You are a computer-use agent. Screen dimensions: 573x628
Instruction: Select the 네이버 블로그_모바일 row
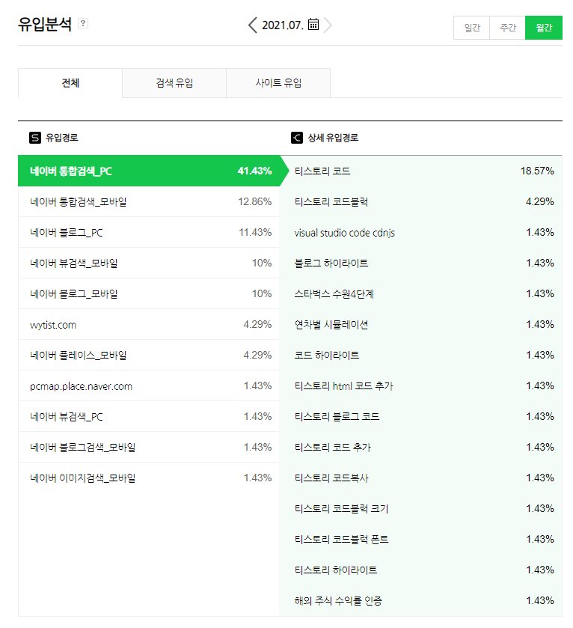tap(149, 294)
